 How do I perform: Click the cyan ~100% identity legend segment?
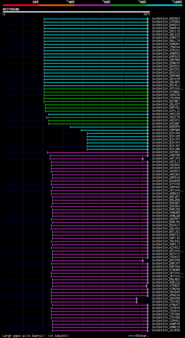[x=164, y=5]
